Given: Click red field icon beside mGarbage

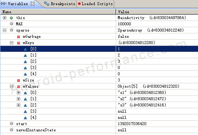Looking at the screenshot, I should coord(19,37).
